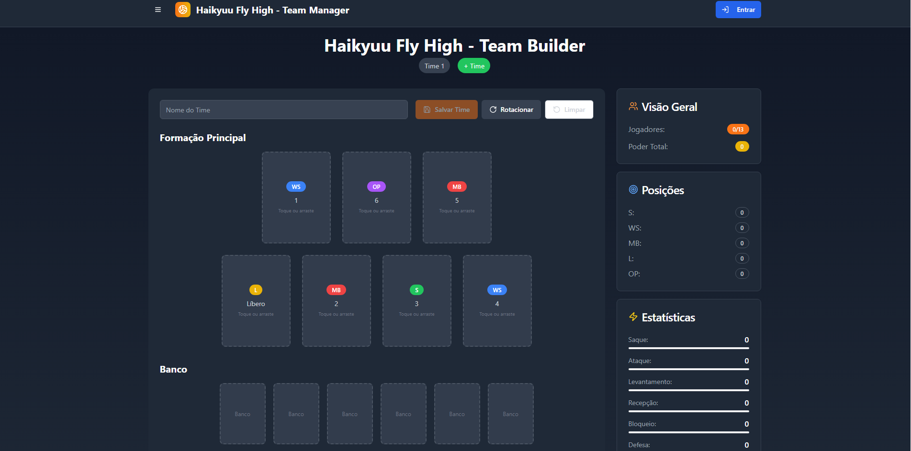Select the WS slot numbered 1
Image resolution: width=911 pixels, height=451 pixels.
click(x=296, y=198)
